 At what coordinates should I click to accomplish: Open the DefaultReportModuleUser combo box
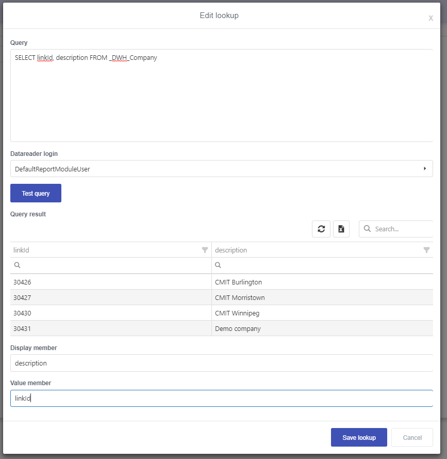coord(222,169)
